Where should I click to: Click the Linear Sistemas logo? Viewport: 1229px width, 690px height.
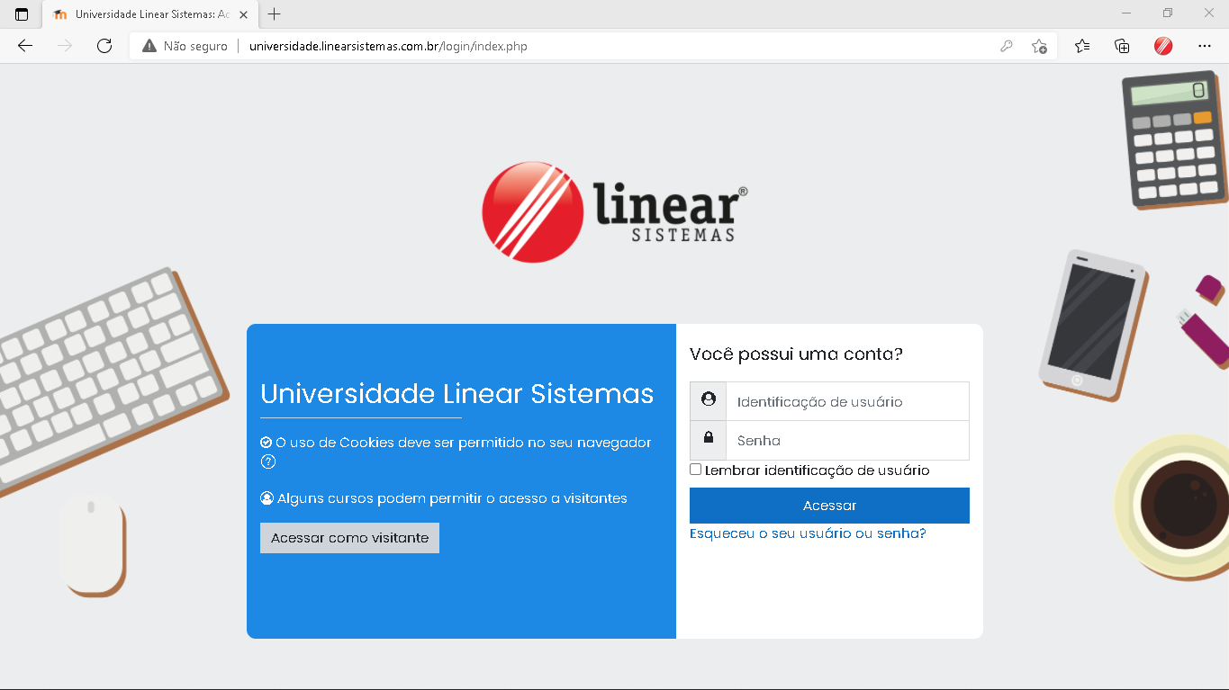615,212
